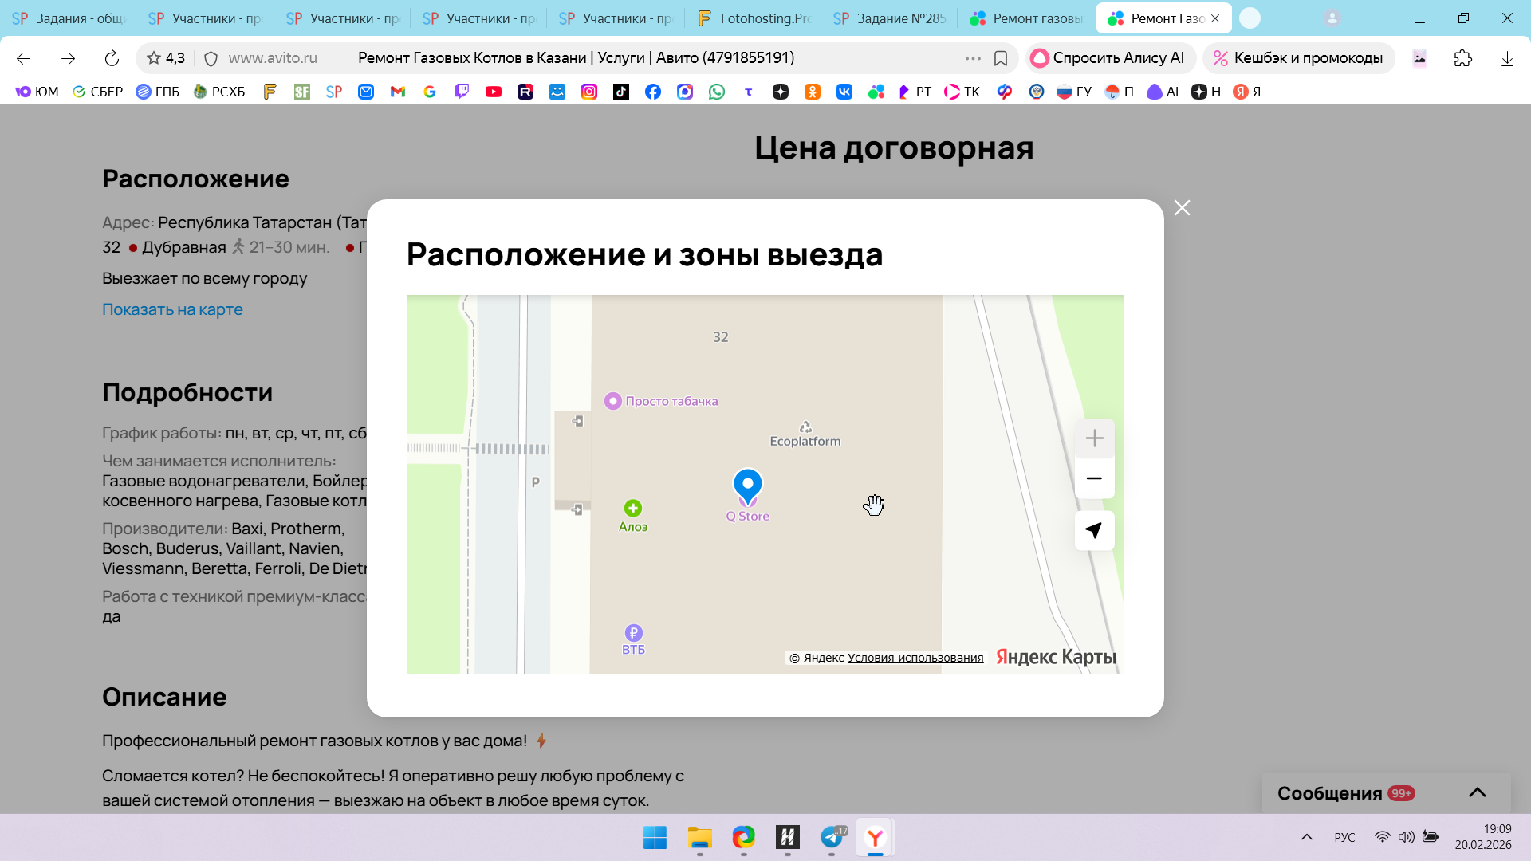1531x861 pixels.
Task: Open Яндекс Условия использования link
Action: pyautogui.click(x=915, y=658)
